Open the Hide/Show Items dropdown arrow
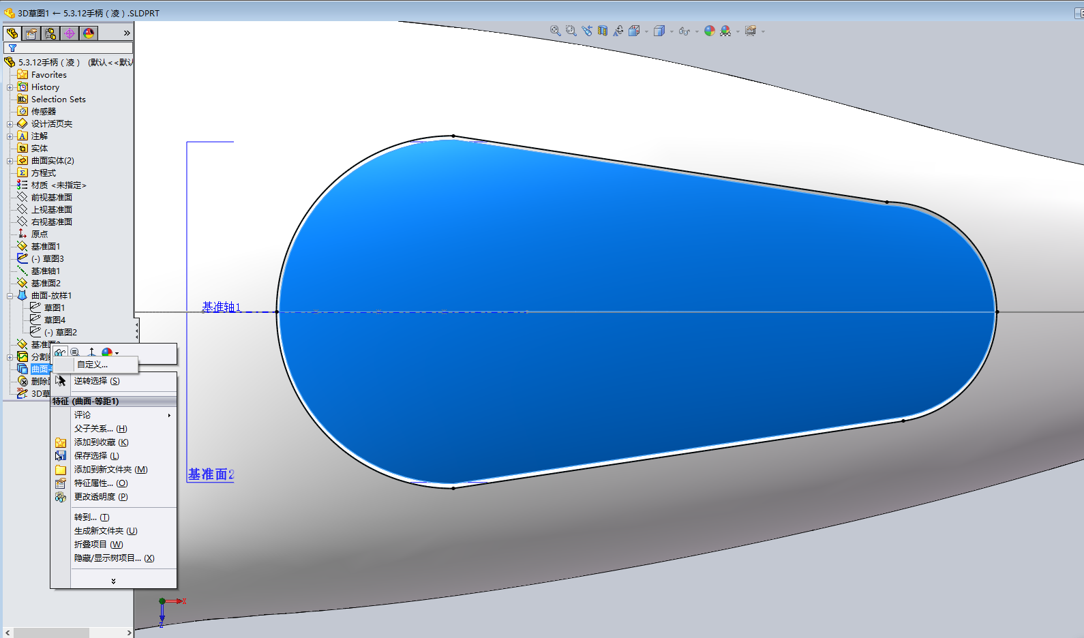This screenshot has width=1084, height=638. point(697,31)
